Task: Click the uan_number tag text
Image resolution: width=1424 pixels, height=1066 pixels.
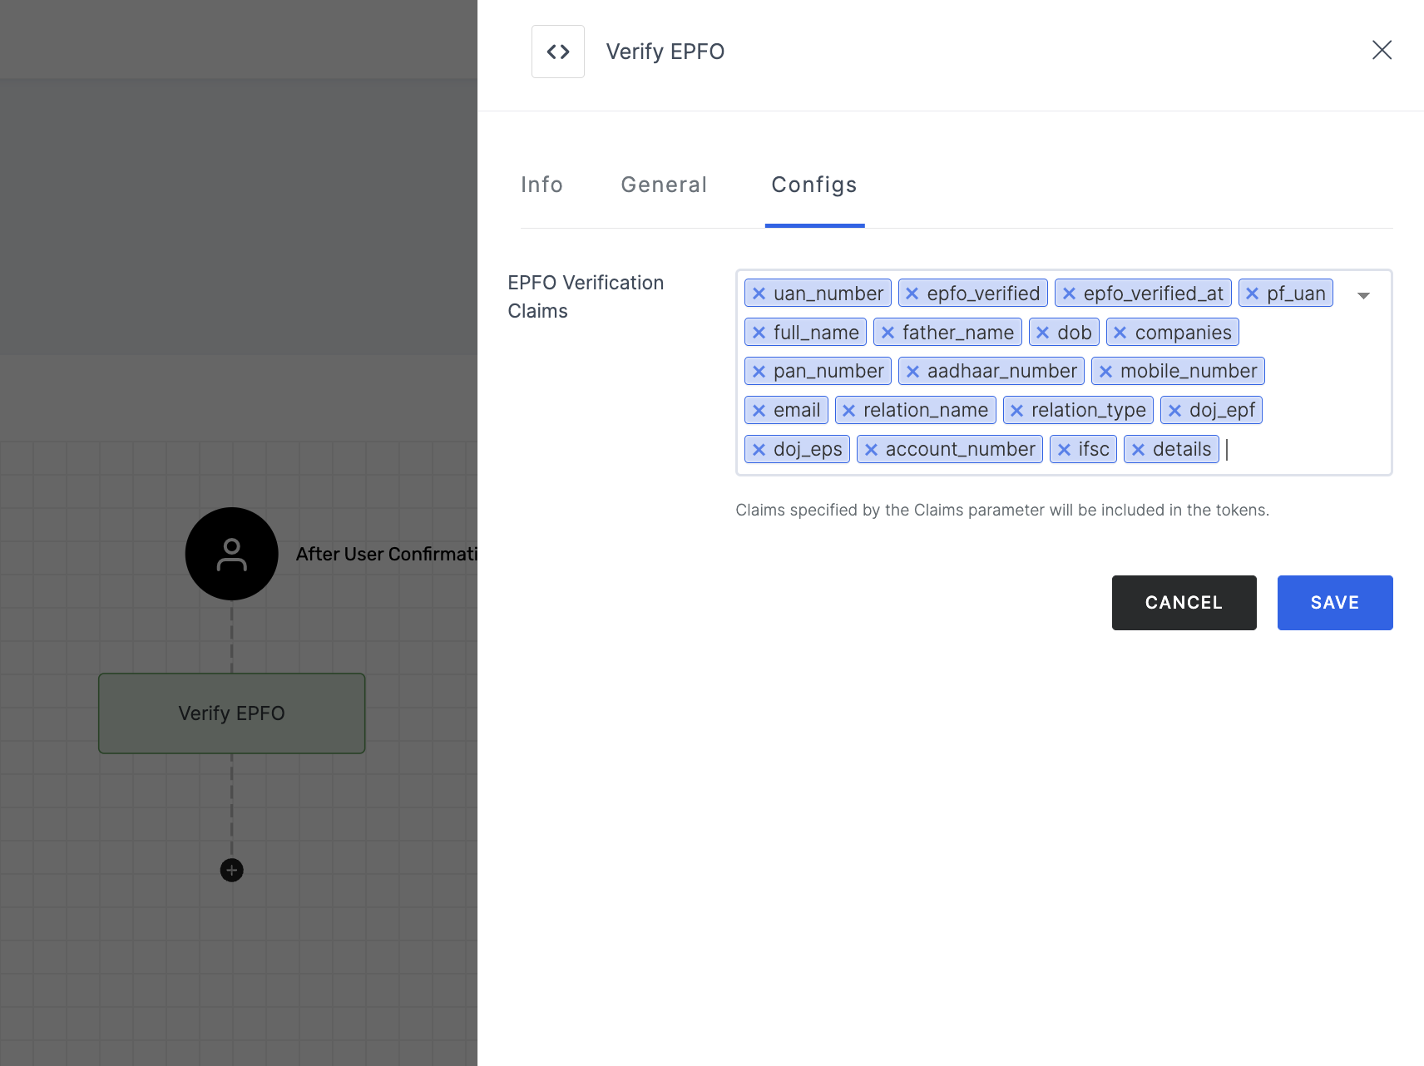Action: click(x=828, y=294)
